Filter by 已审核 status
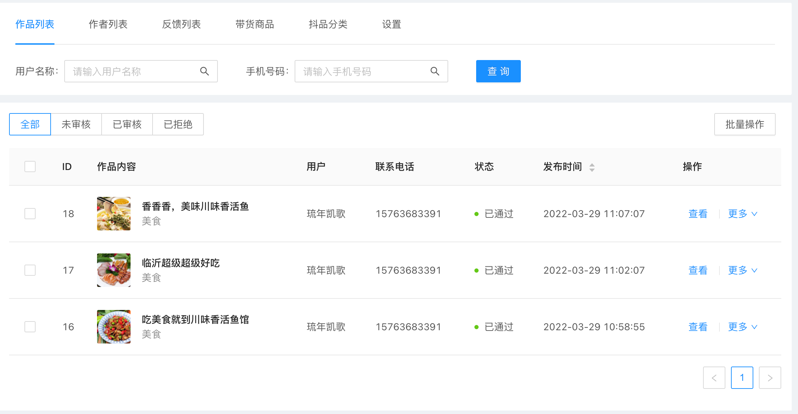Image resolution: width=798 pixels, height=414 pixels. tap(127, 124)
